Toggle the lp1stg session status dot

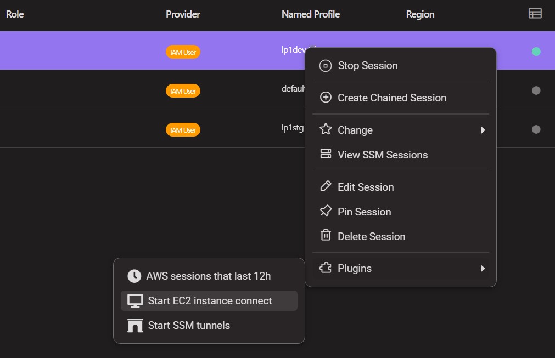click(x=536, y=129)
